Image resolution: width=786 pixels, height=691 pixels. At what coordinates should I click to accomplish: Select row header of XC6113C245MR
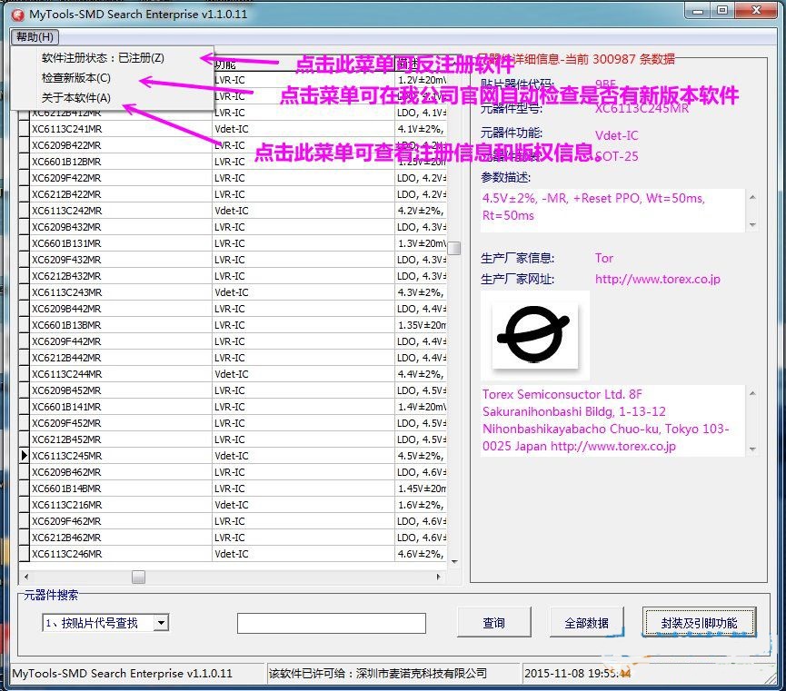tap(24, 456)
